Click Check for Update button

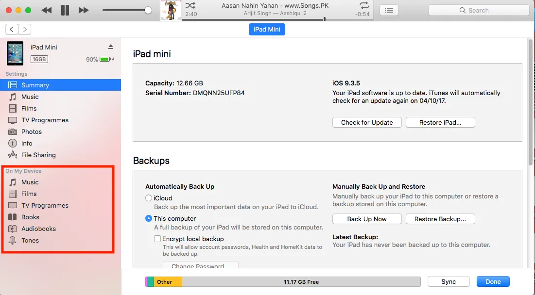tap(367, 122)
